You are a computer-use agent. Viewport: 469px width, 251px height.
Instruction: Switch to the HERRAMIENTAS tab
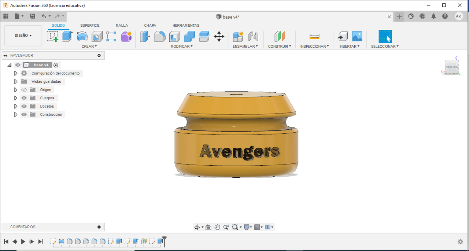point(186,26)
